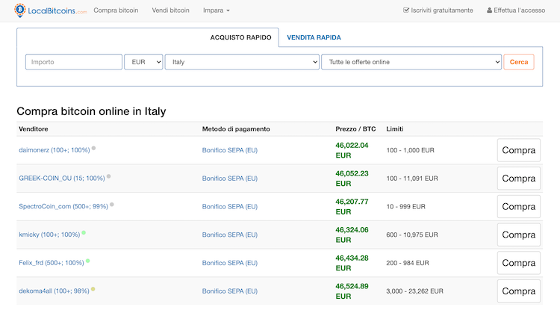Open seller profile dekoma4all
Screen dimensions: 560x310
(54, 291)
